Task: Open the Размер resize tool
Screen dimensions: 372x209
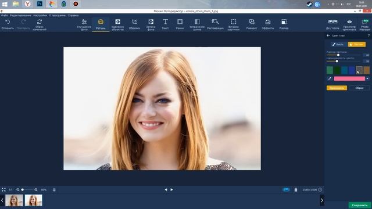Action: pos(284,24)
